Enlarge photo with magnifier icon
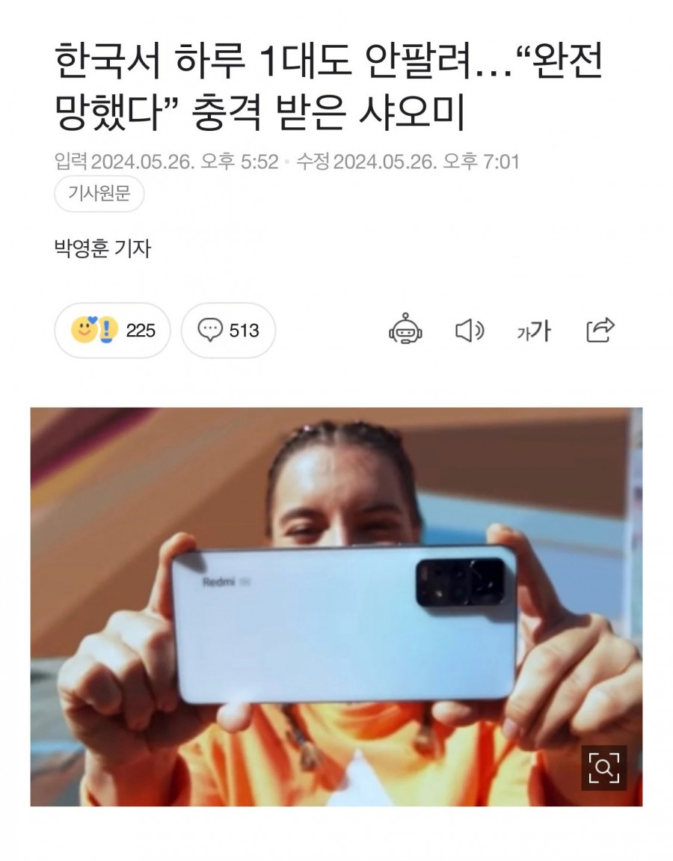The width and height of the screenshot is (673, 861). pyautogui.click(x=604, y=767)
